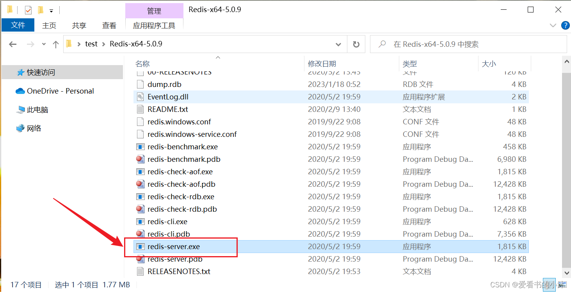Switch to the 共享 ribbon tab

point(79,25)
